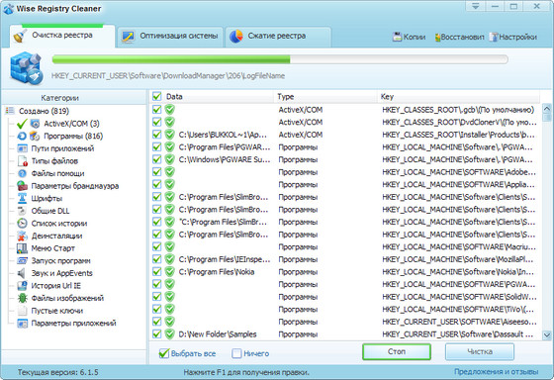Open the Предложения и отзывы link
The height and width of the screenshot is (380, 554).
click(496, 372)
